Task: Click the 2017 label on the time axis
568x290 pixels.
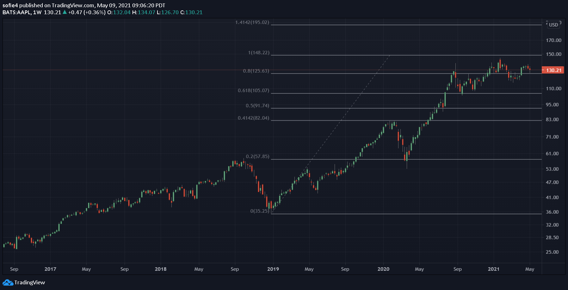Action: click(50, 269)
